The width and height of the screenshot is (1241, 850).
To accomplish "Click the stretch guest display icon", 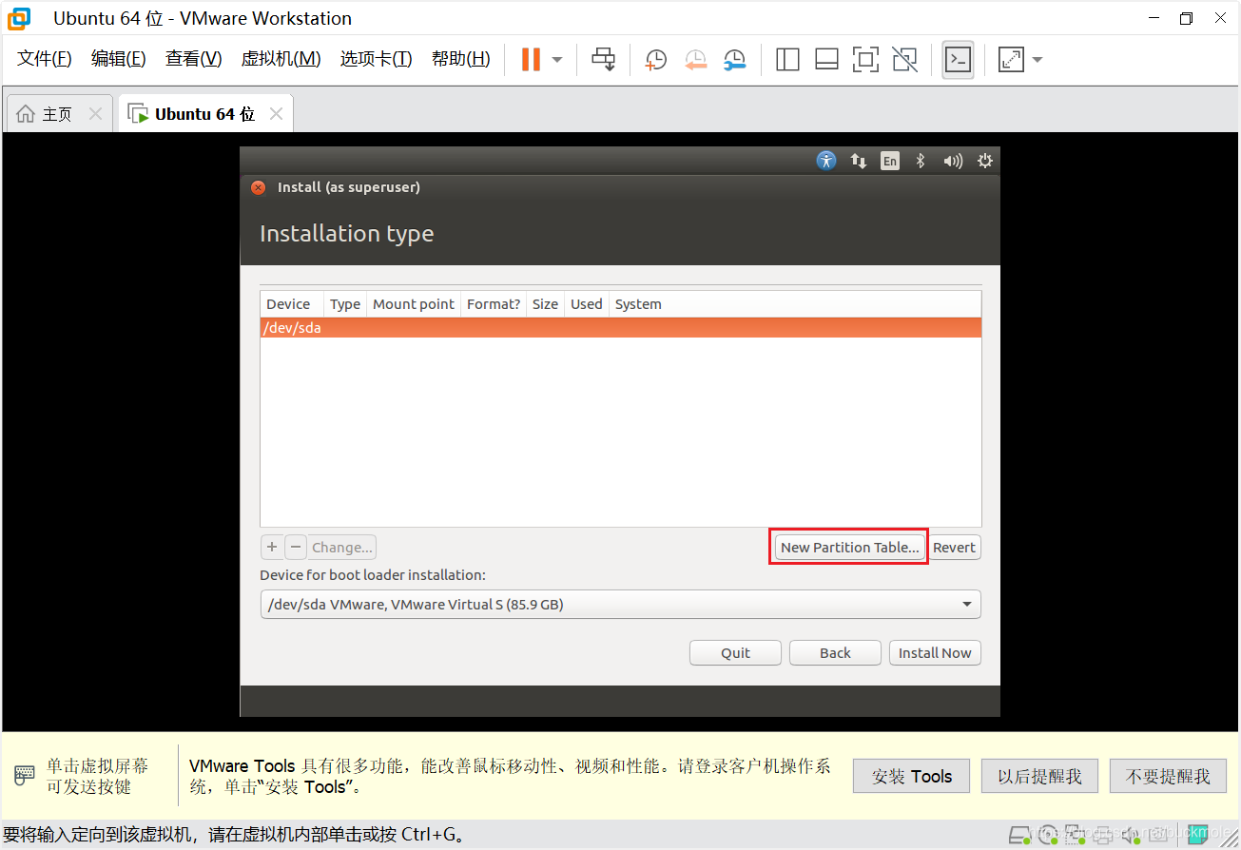I will click(1010, 60).
